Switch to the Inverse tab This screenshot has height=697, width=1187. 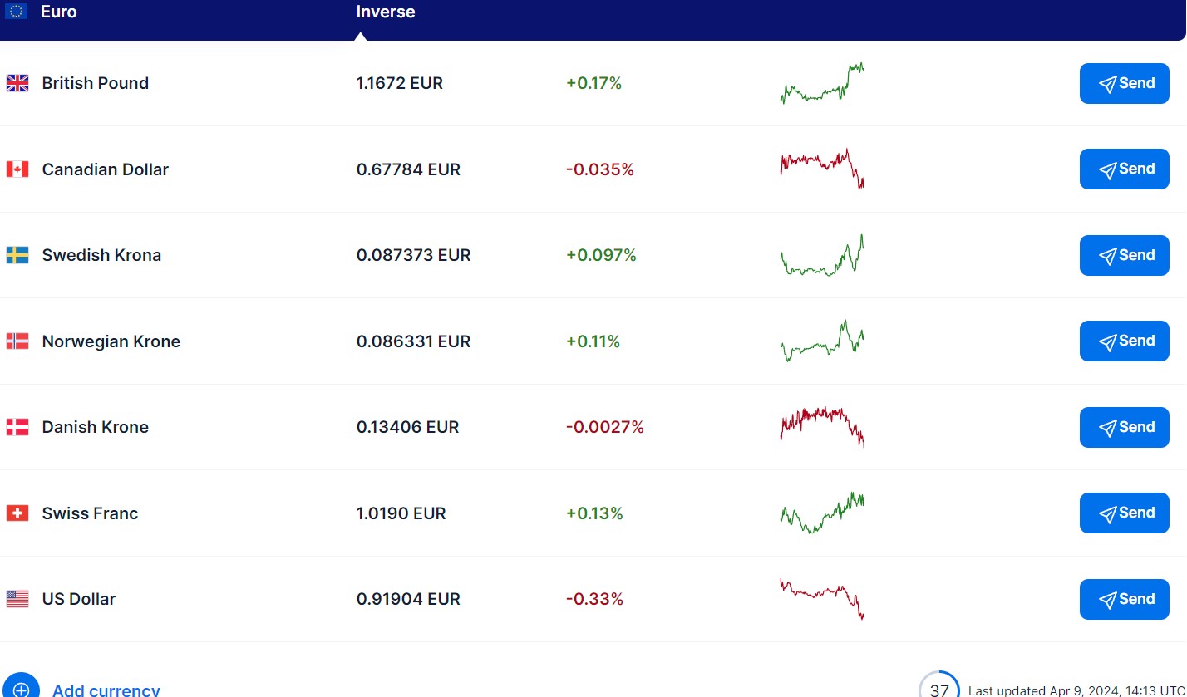pyautogui.click(x=386, y=12)
